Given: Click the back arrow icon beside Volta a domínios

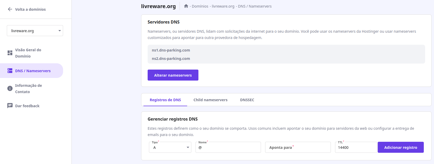Looking at the screenshot, I should click(x=10, y=9).
